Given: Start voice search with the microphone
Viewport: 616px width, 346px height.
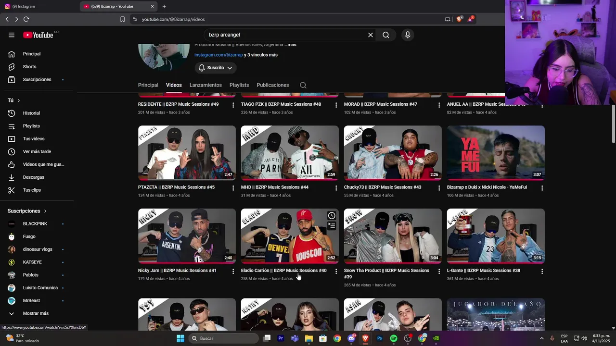Looking at the screenshot, I should pyautogui.click(x=408, y=35).
